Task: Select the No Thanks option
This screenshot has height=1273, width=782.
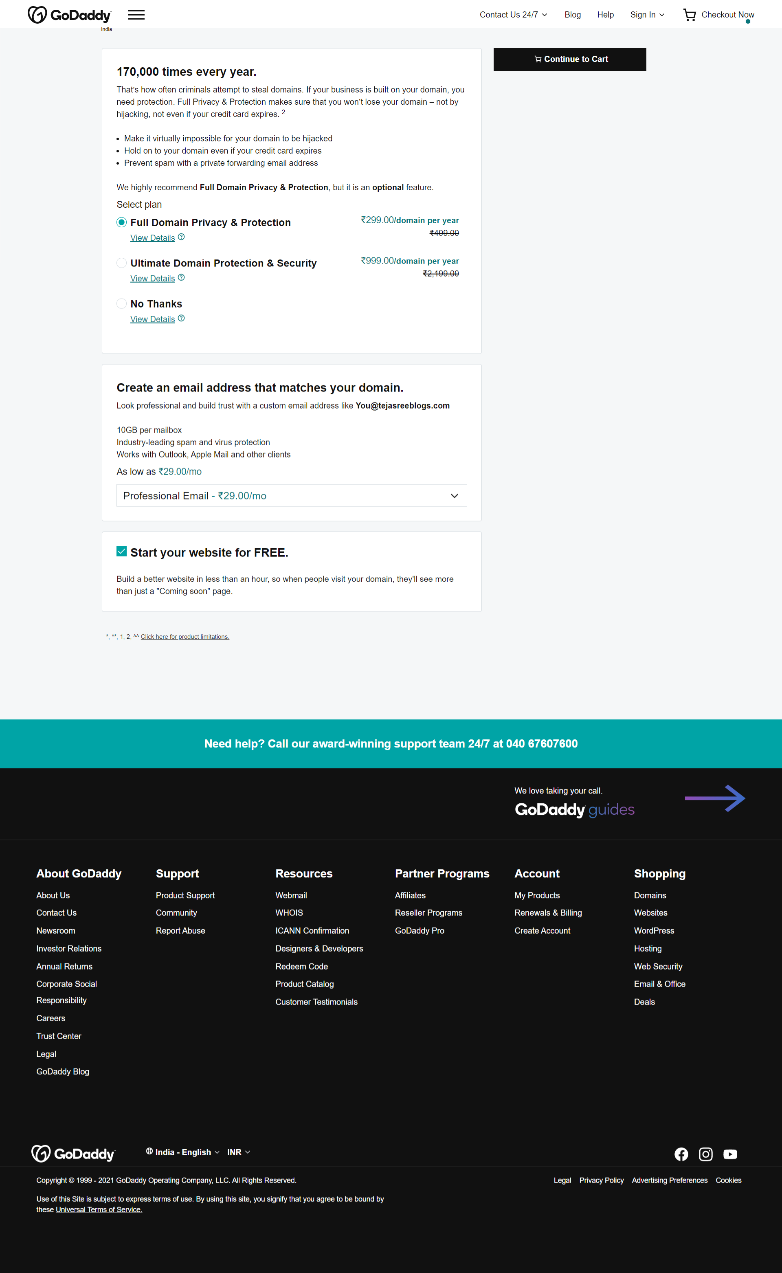Action: click(x=121, y=303)
